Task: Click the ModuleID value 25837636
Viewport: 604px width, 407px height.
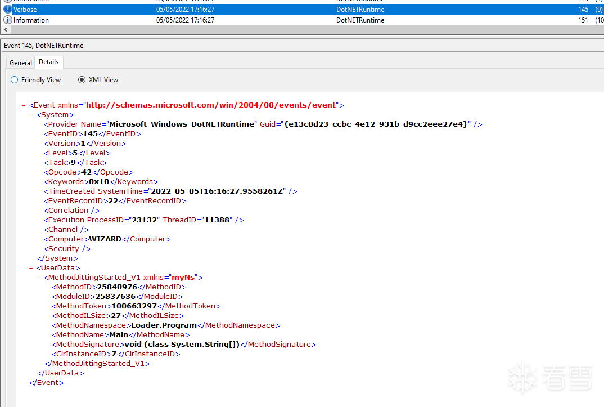Action: (115, 297)
